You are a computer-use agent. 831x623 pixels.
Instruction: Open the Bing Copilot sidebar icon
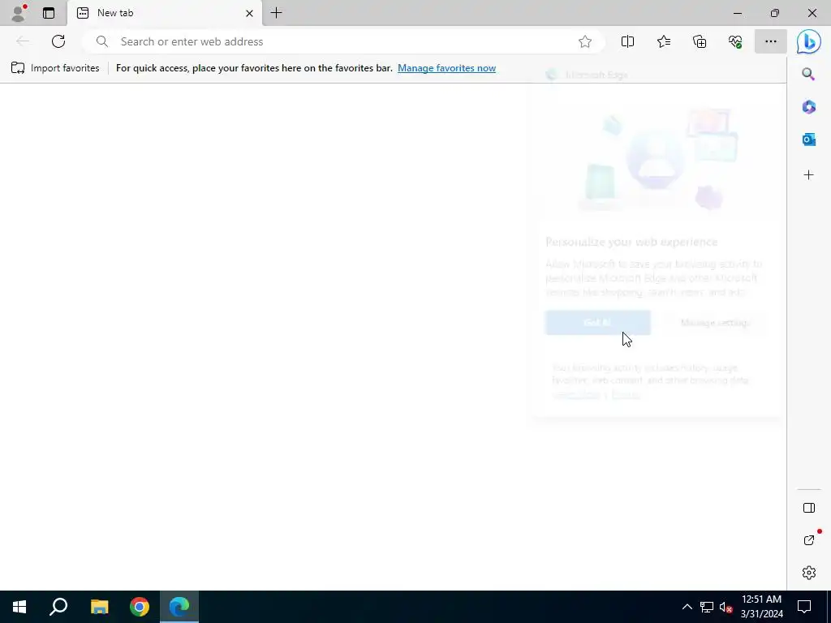pyautogui.click(x=809, y=42)
